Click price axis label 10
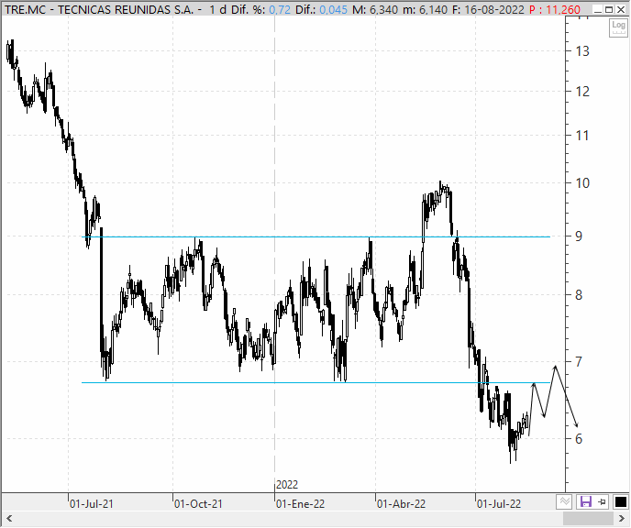 tap(582, 183)
